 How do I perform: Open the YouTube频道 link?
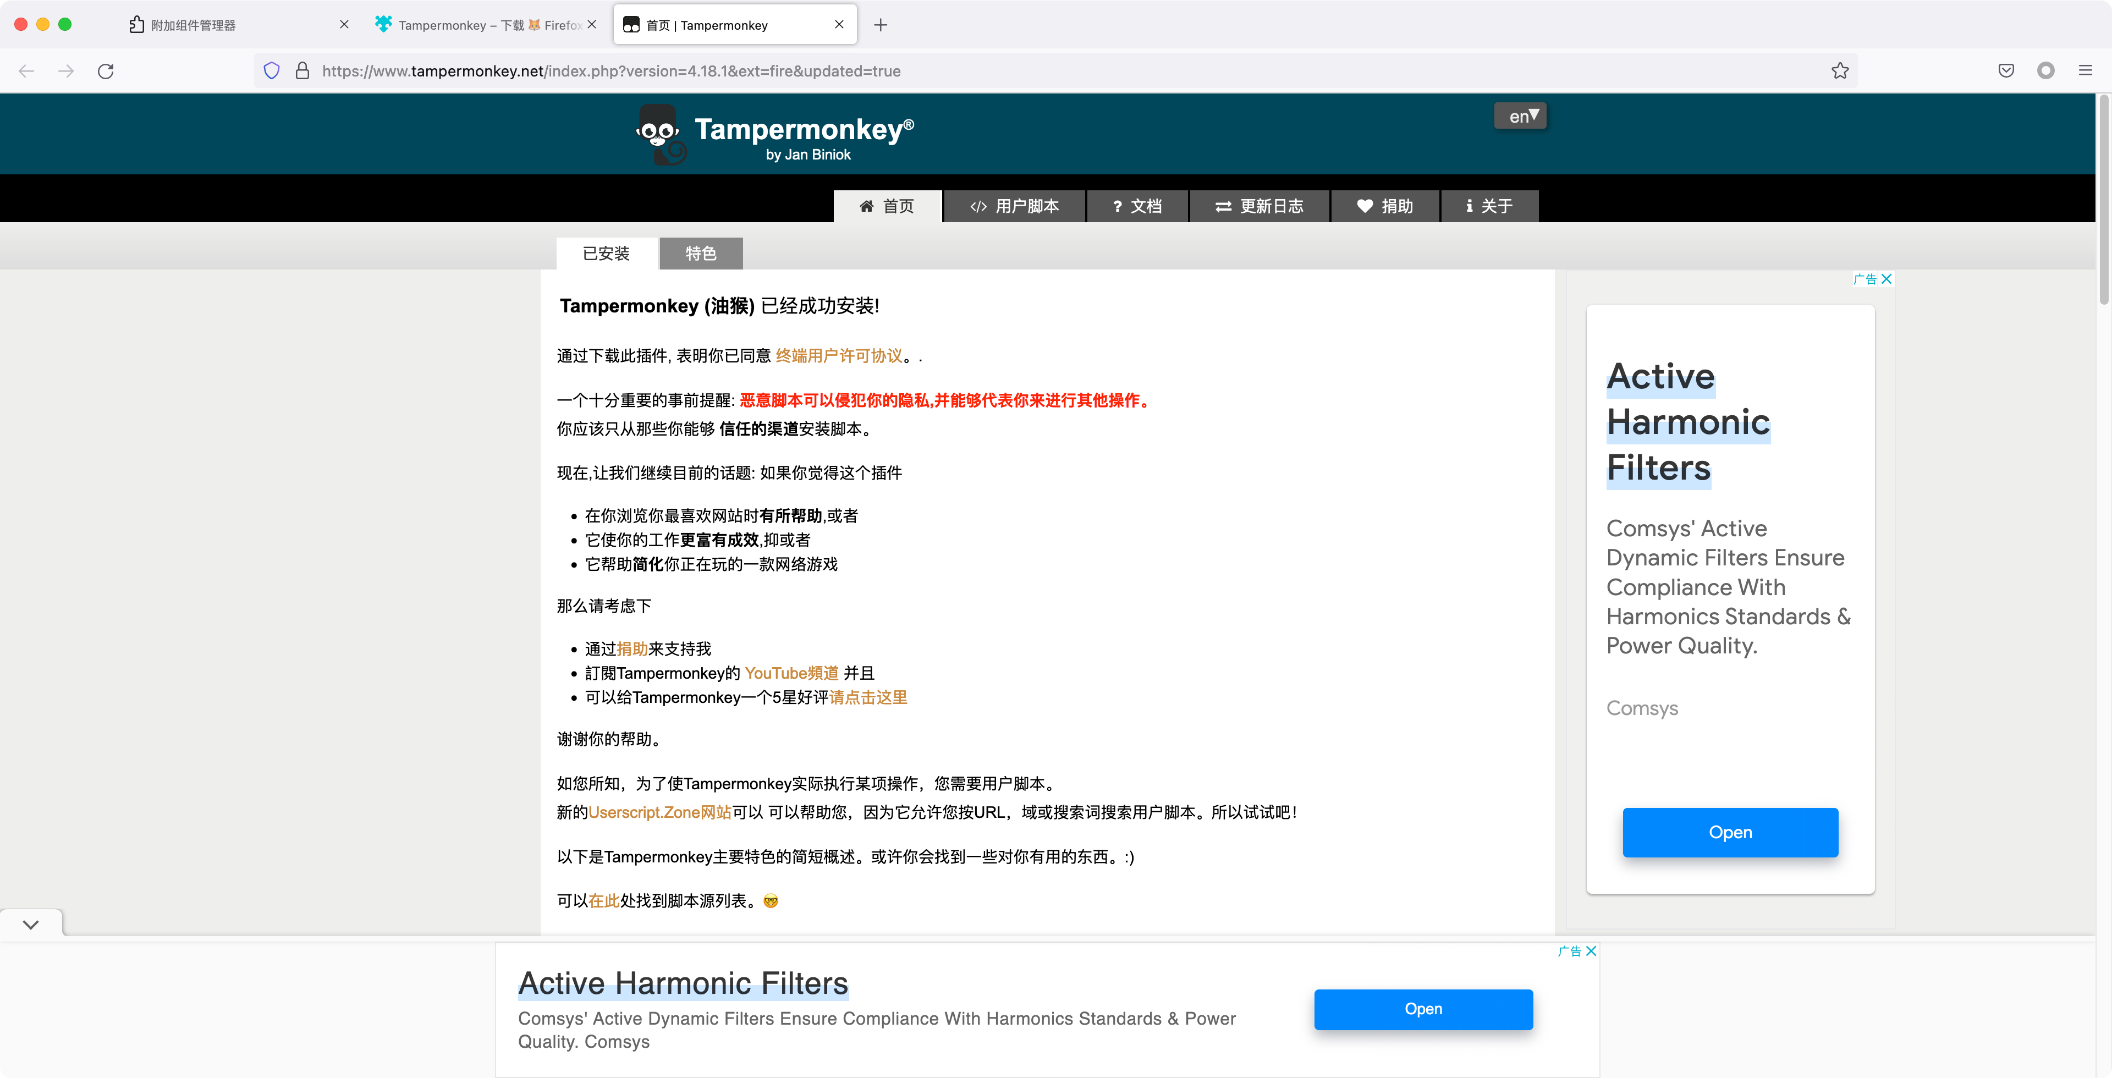[791, 674]
